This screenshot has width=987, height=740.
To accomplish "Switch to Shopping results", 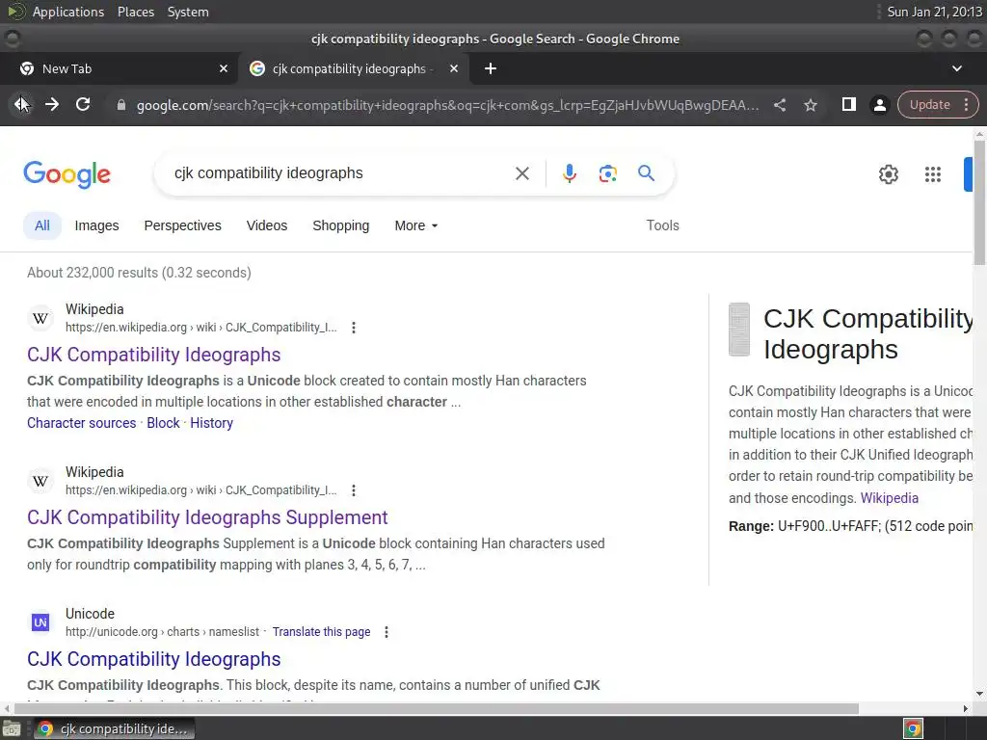I will [x=340, y=225].
